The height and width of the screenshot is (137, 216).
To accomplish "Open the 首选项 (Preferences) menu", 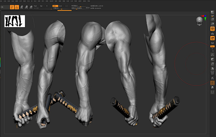I will click(x=52, y=1).
